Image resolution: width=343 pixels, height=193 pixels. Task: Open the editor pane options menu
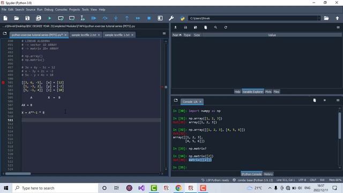point(164,33)
